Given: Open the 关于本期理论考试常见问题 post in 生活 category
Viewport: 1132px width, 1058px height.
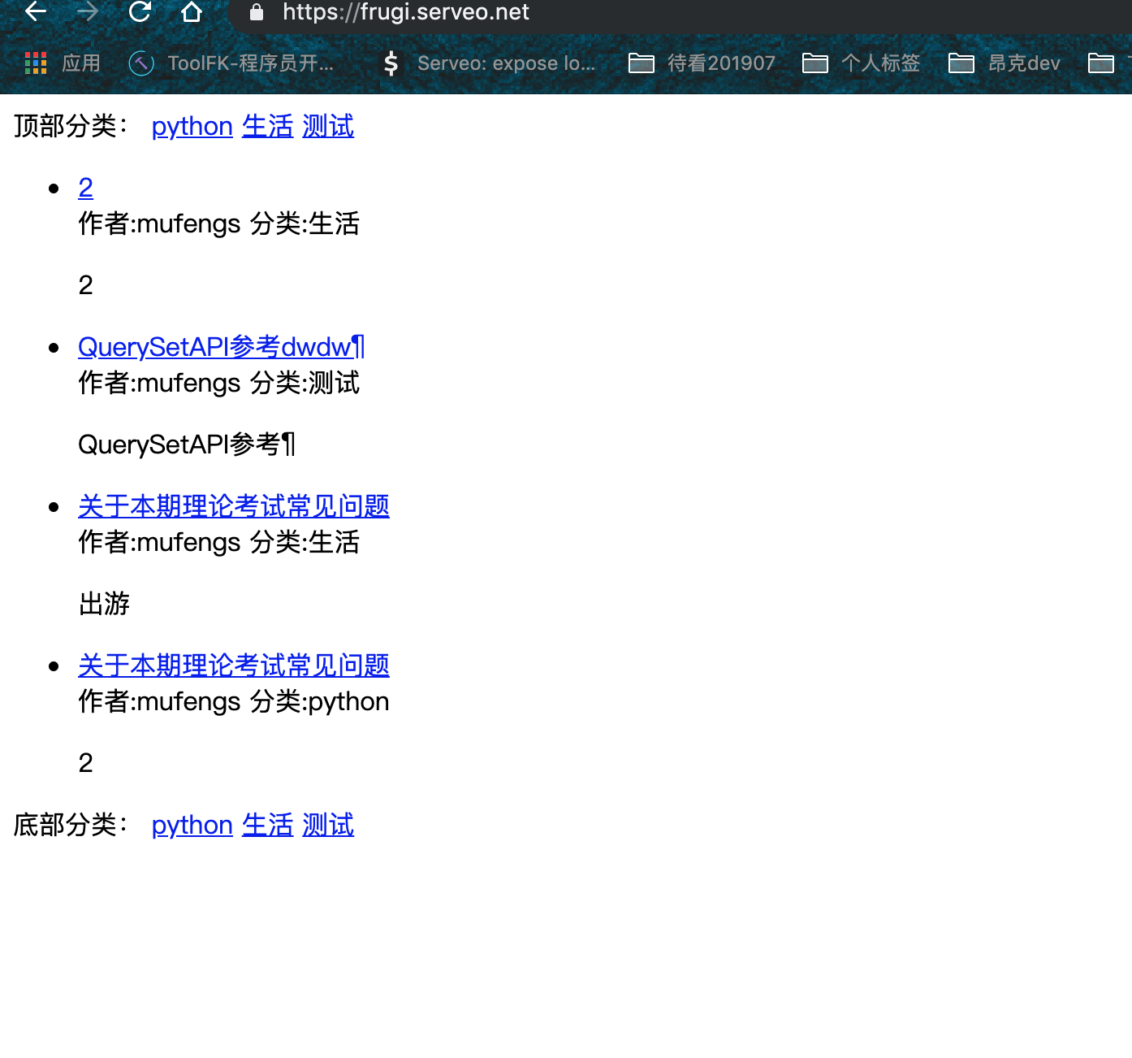Looking at the screenshot, I should coord(233,507).
